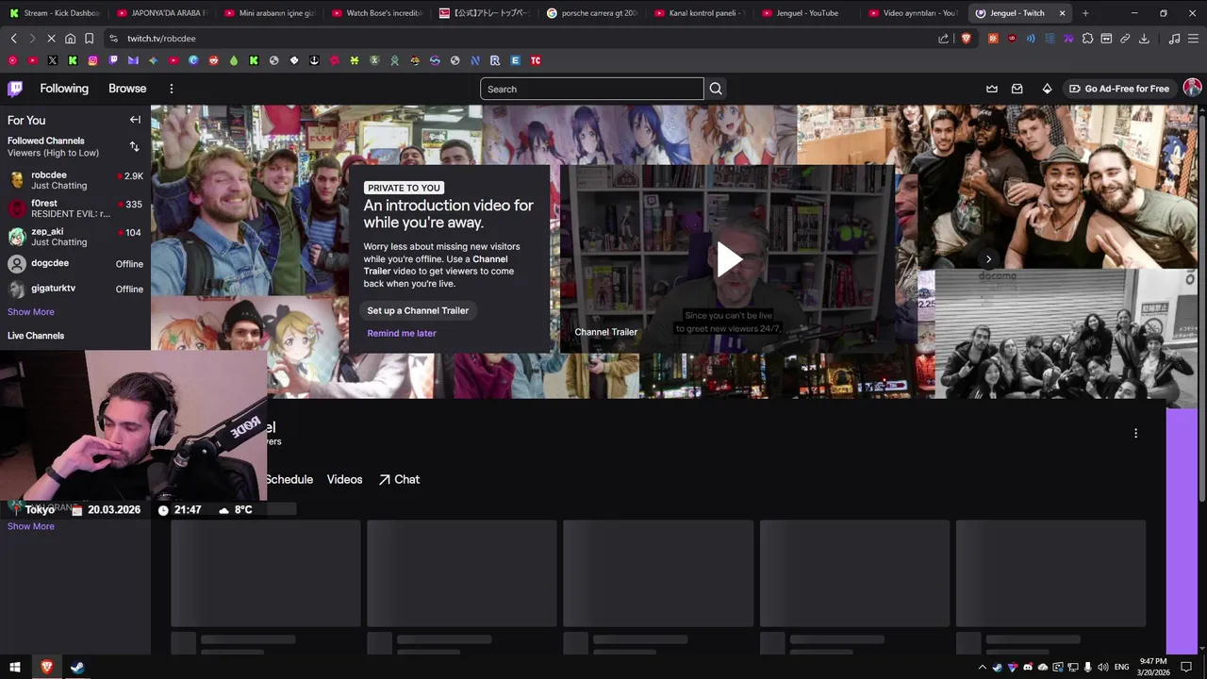
Task: Open the browser extensions puzzle icon
Action: [x=1087, y=39]
